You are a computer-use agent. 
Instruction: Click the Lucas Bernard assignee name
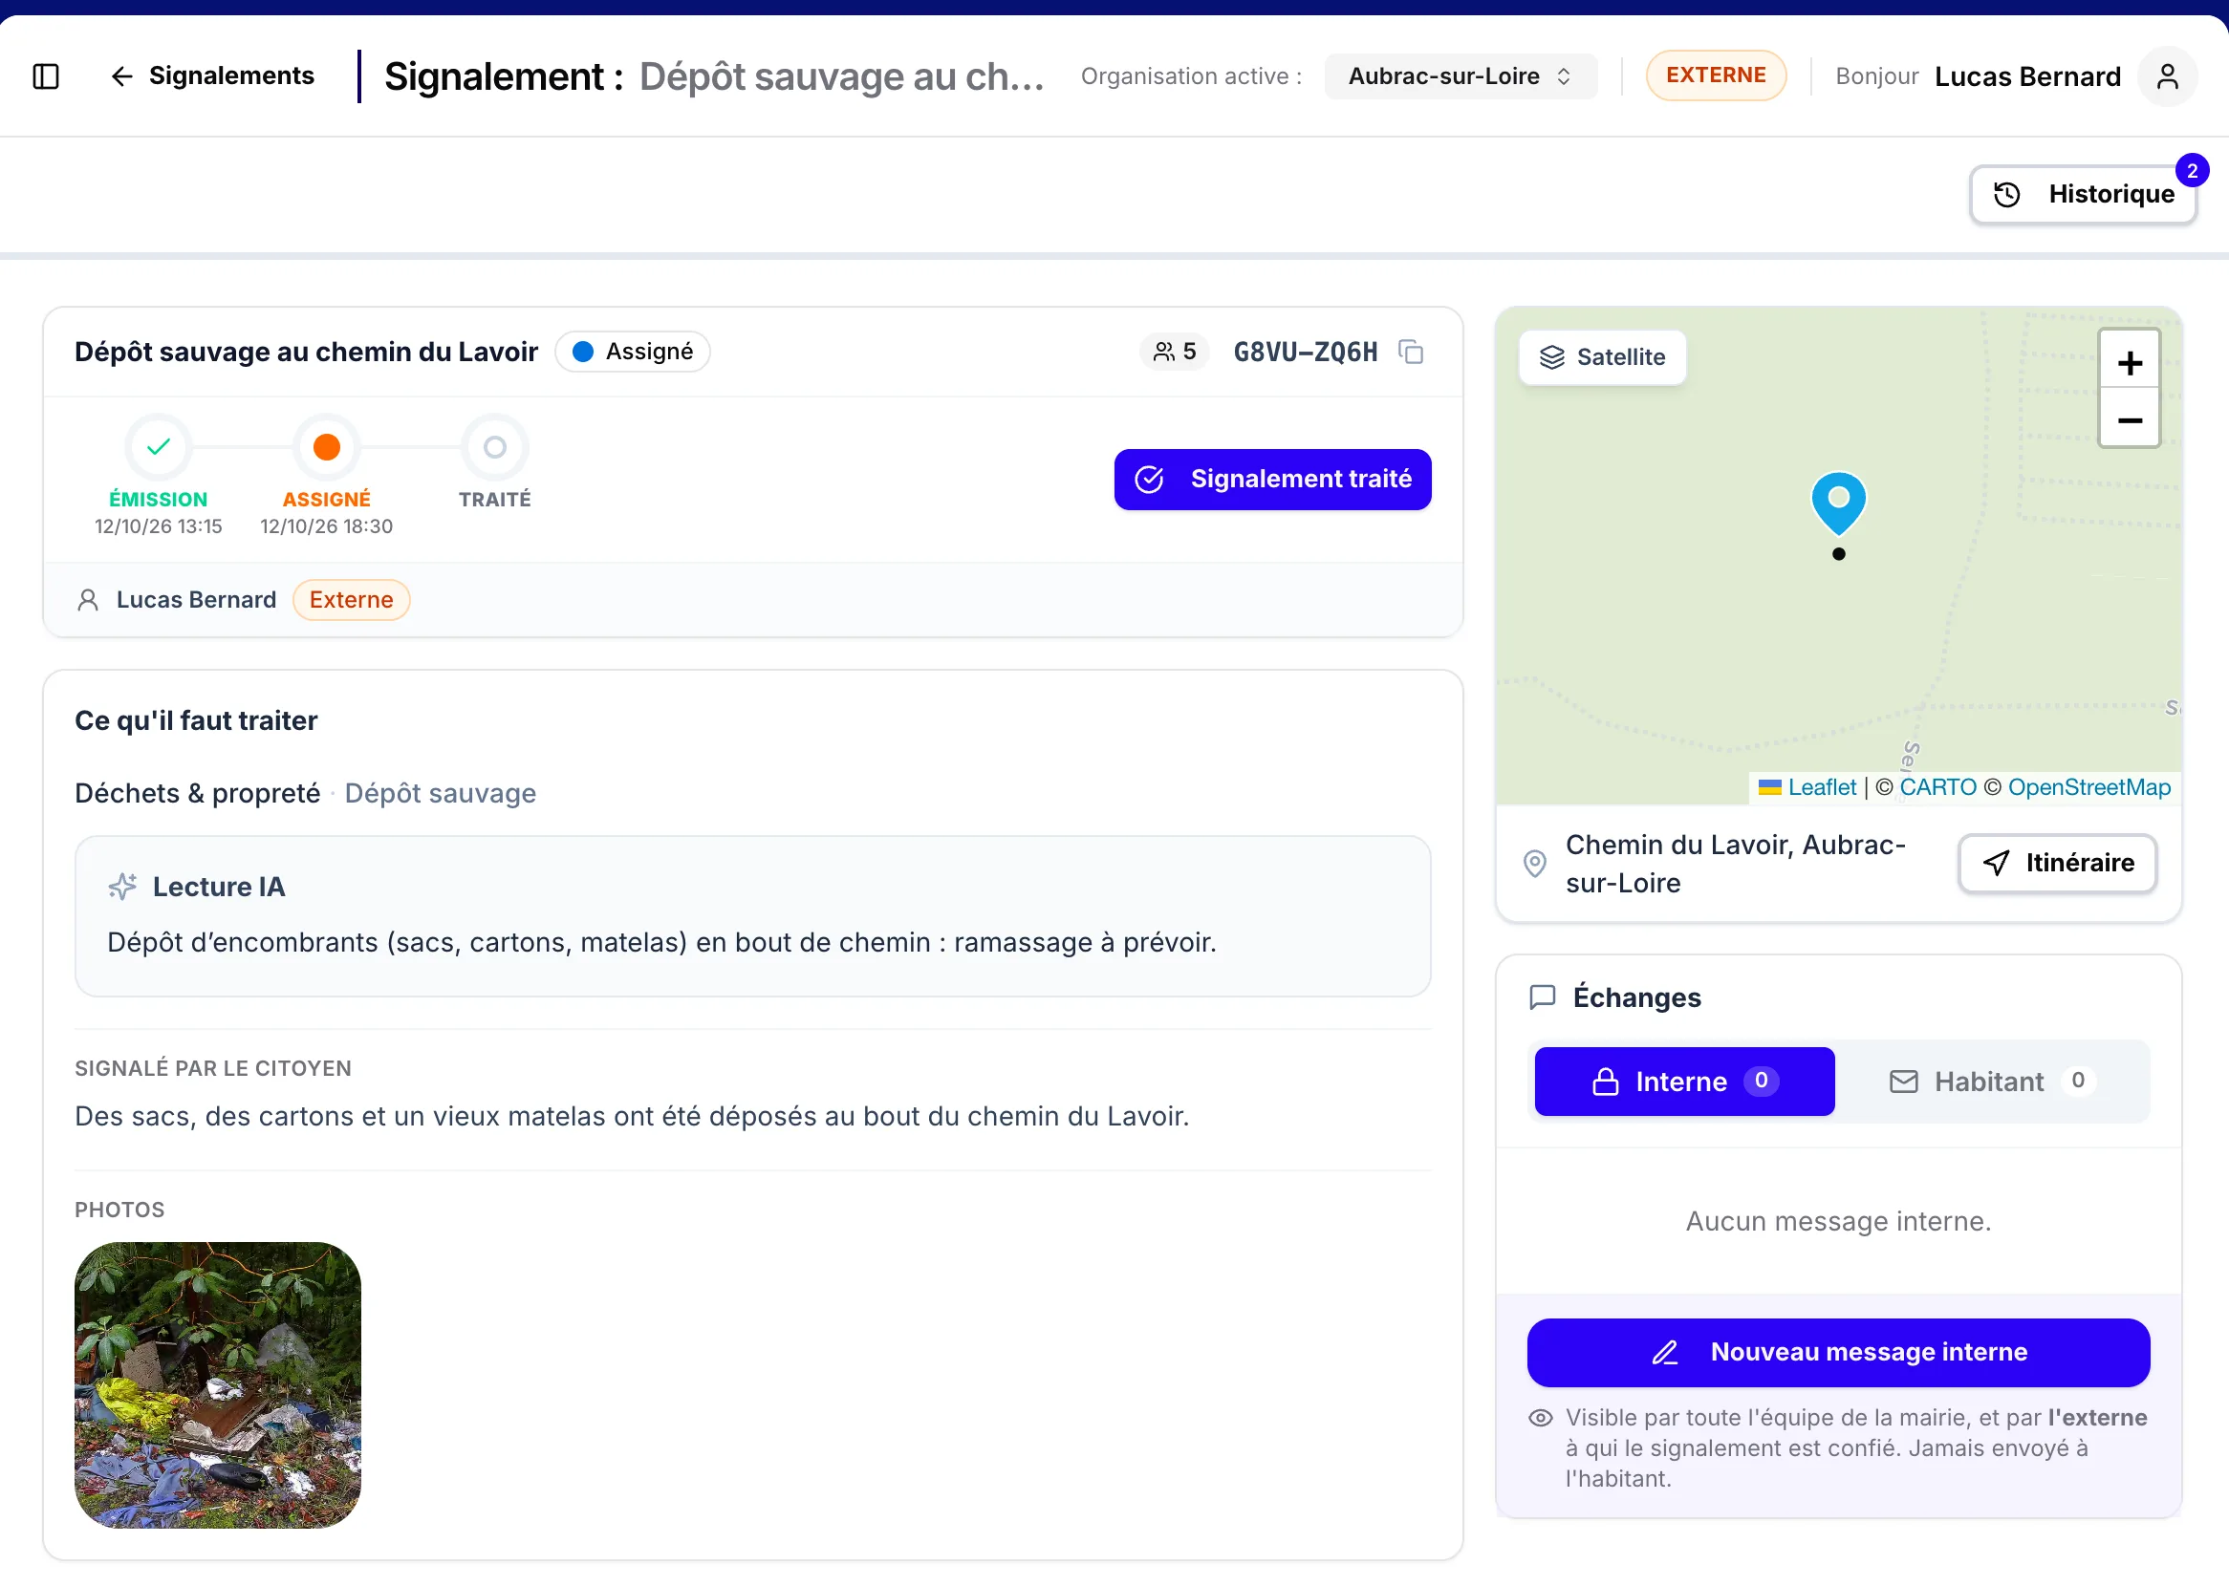tap(196, 600)
